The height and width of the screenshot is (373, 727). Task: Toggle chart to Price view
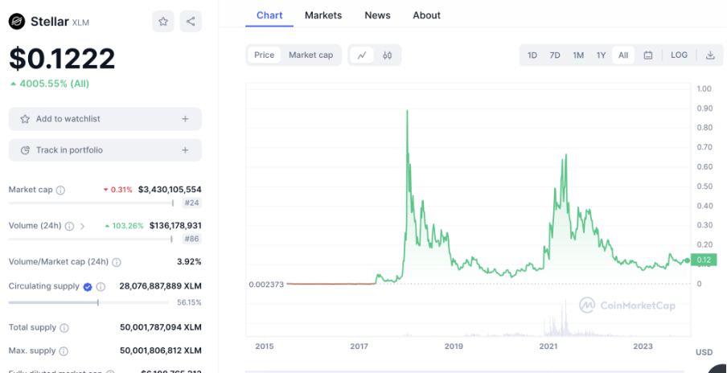[x=265, y=55]
